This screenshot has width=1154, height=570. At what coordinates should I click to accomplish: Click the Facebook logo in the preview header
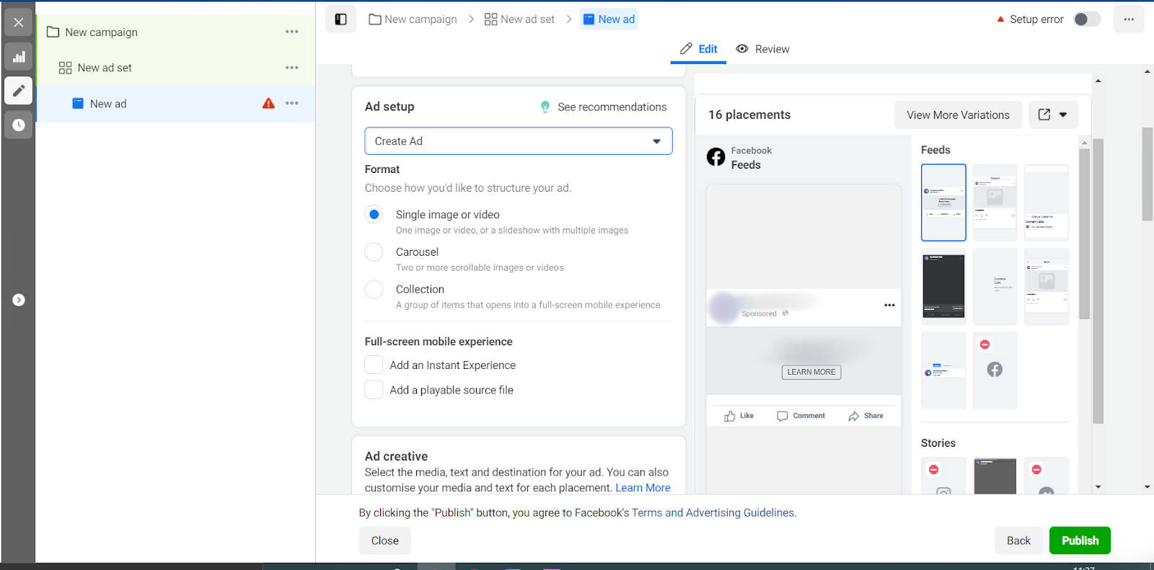point(716,157)
